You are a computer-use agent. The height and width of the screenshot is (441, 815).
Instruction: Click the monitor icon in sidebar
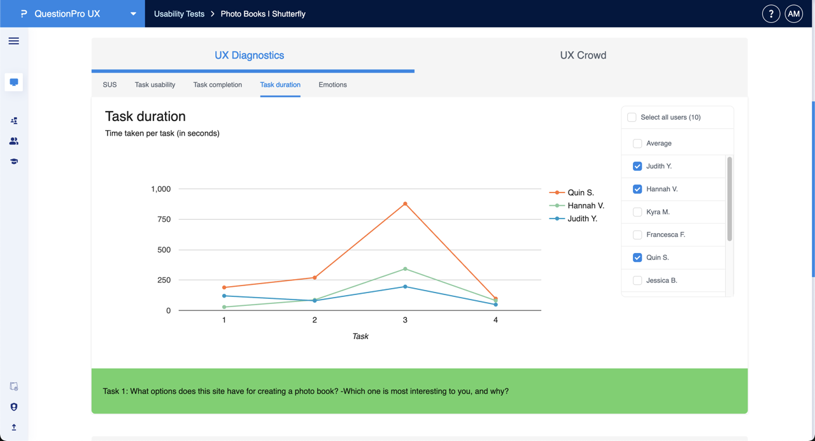[x=13, y=82]
